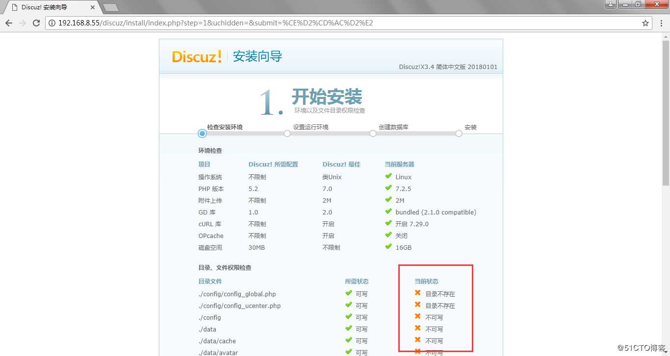The width and height of the screenshot is (670, 356).
Task: Click green check beside 16GB
Action: tap(388, 247)
